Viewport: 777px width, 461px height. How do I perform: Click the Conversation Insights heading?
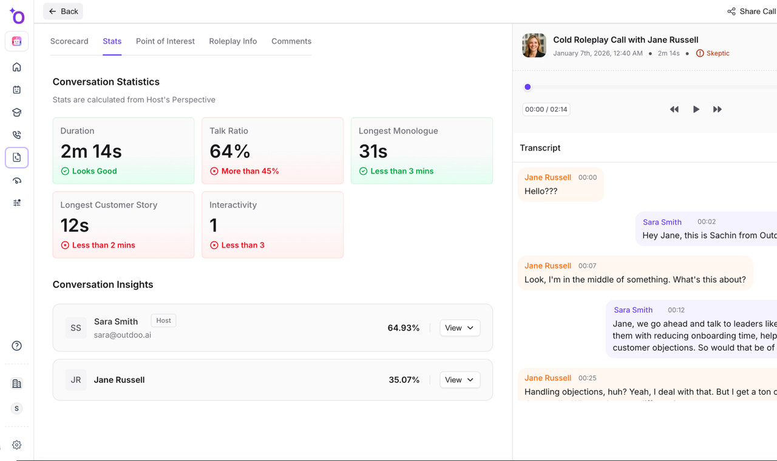click(103, 285)
